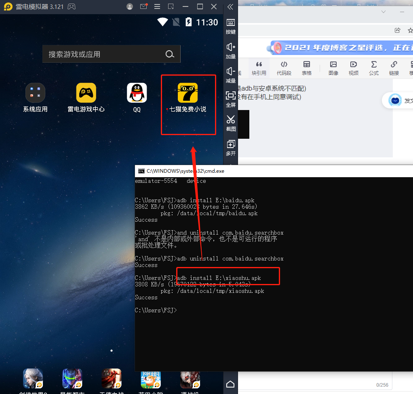Insert 代码段 code block in editor
Viewport: 413px width, 394px height.
point(284,68)
